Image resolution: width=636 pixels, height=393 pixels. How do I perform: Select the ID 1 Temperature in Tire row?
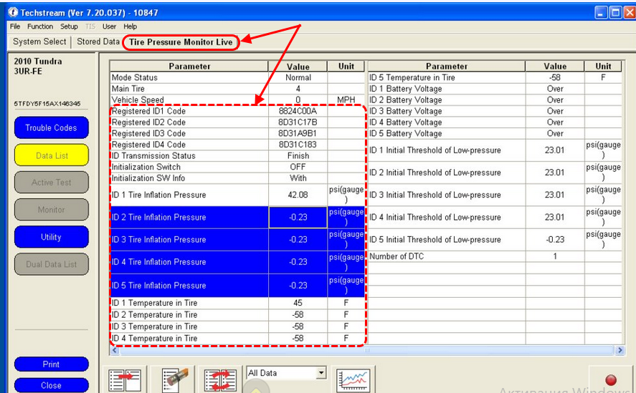point(237,303)
